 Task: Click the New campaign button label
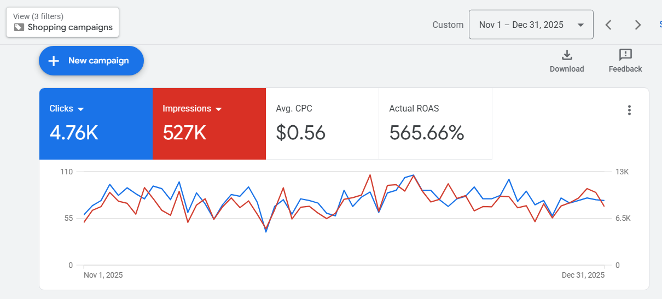pos(98,61)
